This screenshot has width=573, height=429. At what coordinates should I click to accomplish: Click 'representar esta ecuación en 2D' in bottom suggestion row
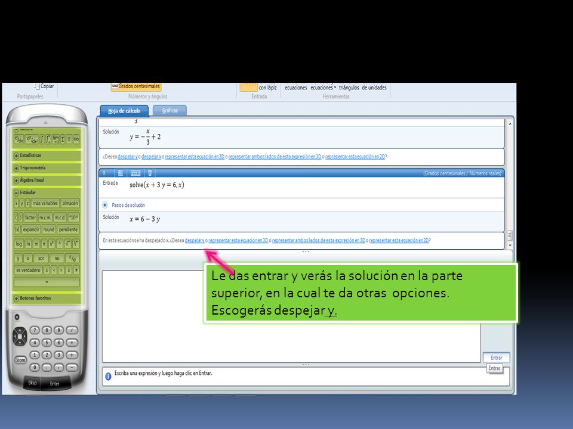399,240
